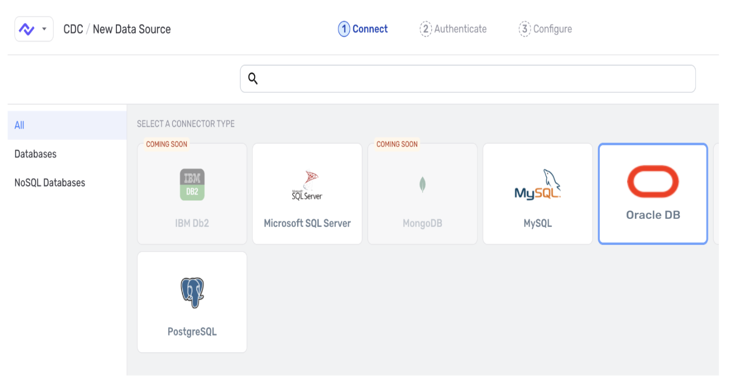Choose the Microsoft SQL Server connector card
Screen dimensions: 735x387
(307, 194)
